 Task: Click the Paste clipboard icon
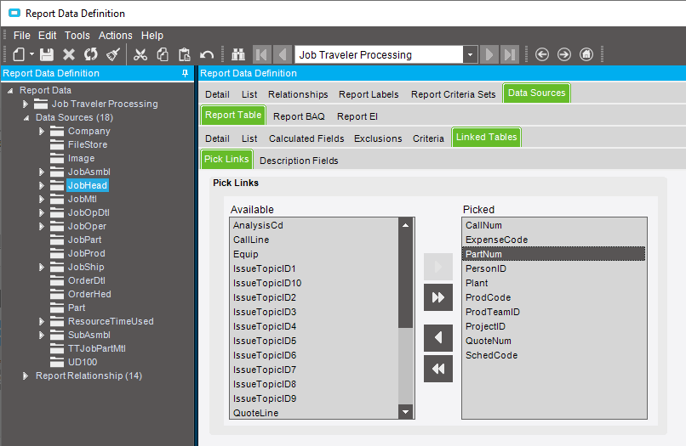185,54
